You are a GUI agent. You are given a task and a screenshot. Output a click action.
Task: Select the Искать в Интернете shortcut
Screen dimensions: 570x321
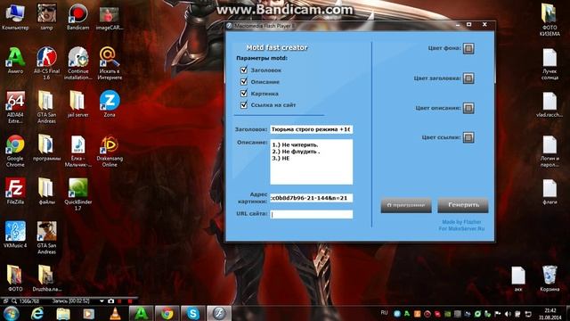click(110, 63)
